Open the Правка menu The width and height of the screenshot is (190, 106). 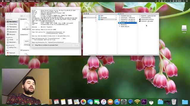click(x=19, y=1)
